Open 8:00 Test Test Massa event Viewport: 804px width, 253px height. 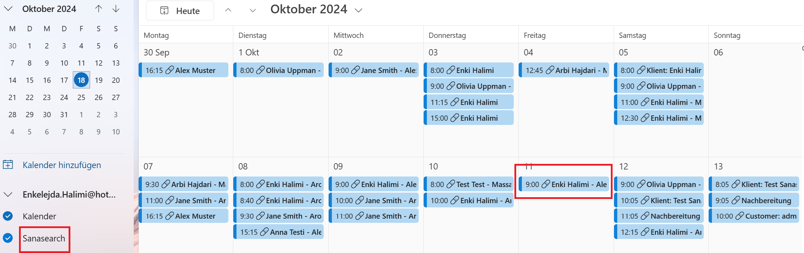pyautogui.click(x=469, y=184)
